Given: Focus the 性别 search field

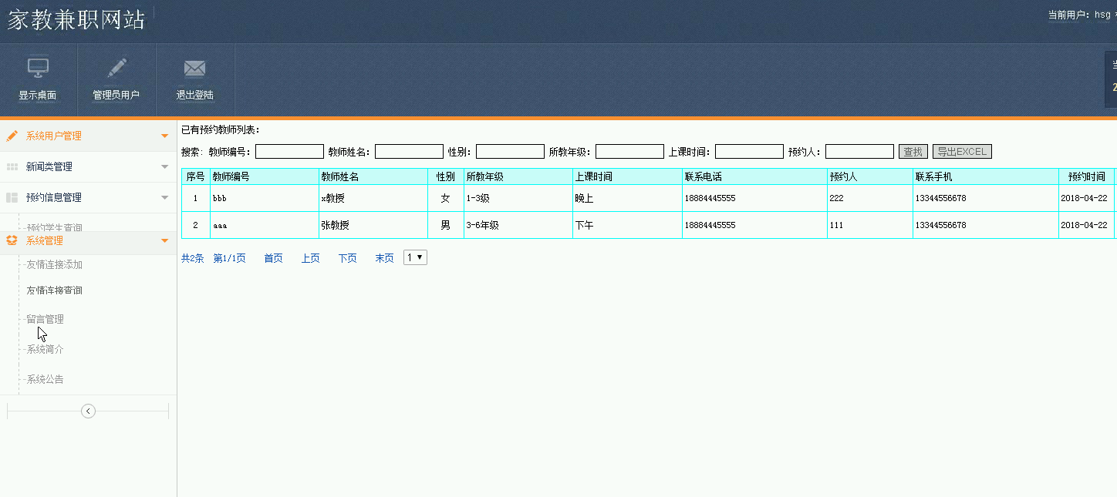Looking at the screenshot, I should 510,152.
